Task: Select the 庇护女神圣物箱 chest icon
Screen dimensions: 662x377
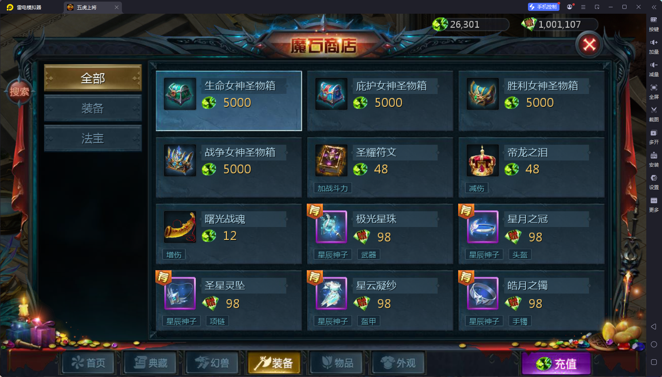Action: tap(331, 94)
